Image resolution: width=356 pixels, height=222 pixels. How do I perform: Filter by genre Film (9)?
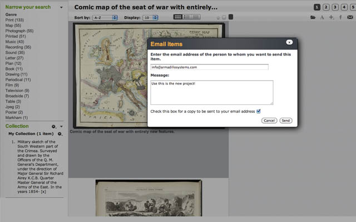tap(12, 85)
